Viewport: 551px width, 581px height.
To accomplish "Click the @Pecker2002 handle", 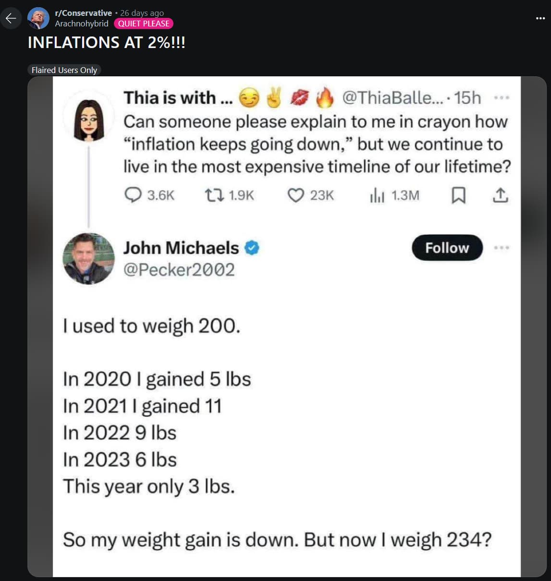I will pyautogui.click(x=179, y=269).
